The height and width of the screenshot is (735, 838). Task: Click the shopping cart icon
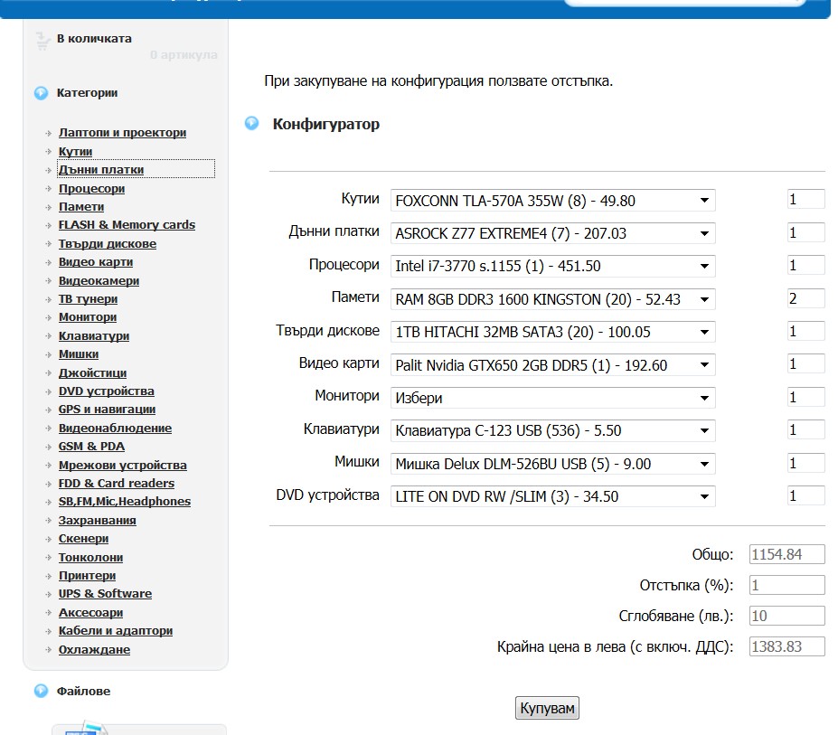tap(42, 41)
